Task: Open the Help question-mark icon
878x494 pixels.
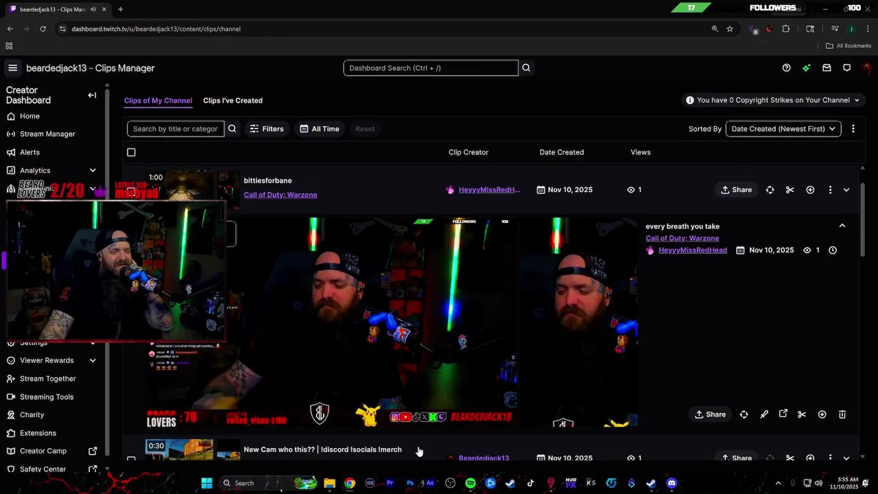Action: (786, 68)
